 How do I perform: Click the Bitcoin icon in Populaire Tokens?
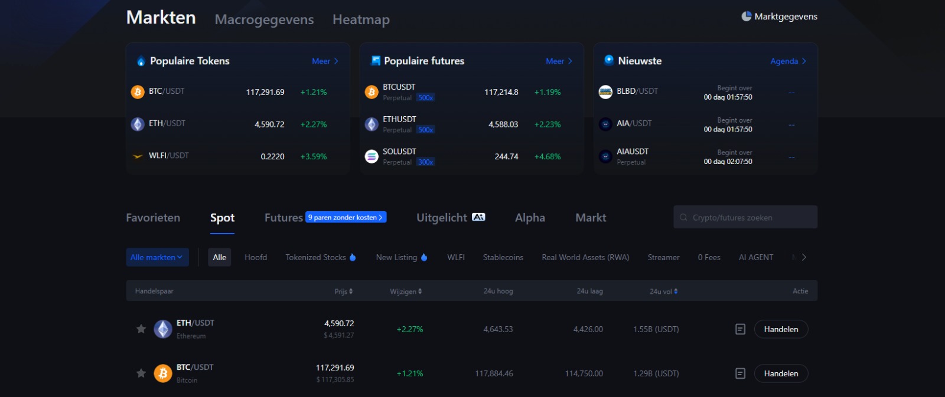(x=138, y=92)
